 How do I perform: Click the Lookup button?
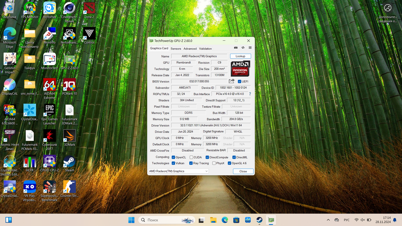[240, 56]
